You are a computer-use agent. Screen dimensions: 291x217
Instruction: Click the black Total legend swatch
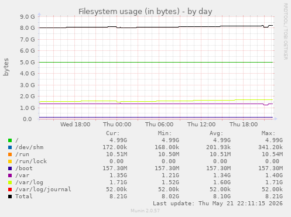pos(10,197)
